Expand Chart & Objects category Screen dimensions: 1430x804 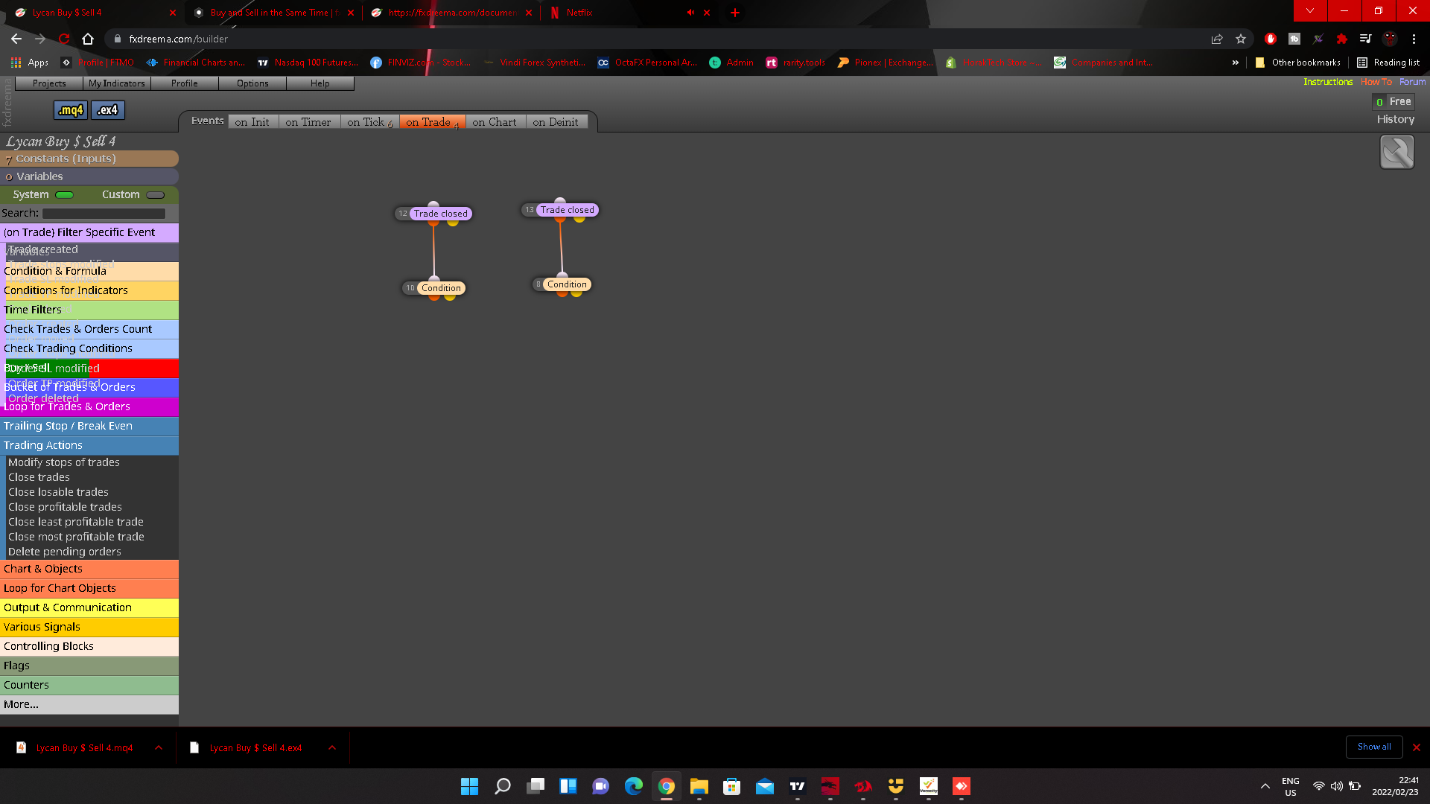pos(89,569)
